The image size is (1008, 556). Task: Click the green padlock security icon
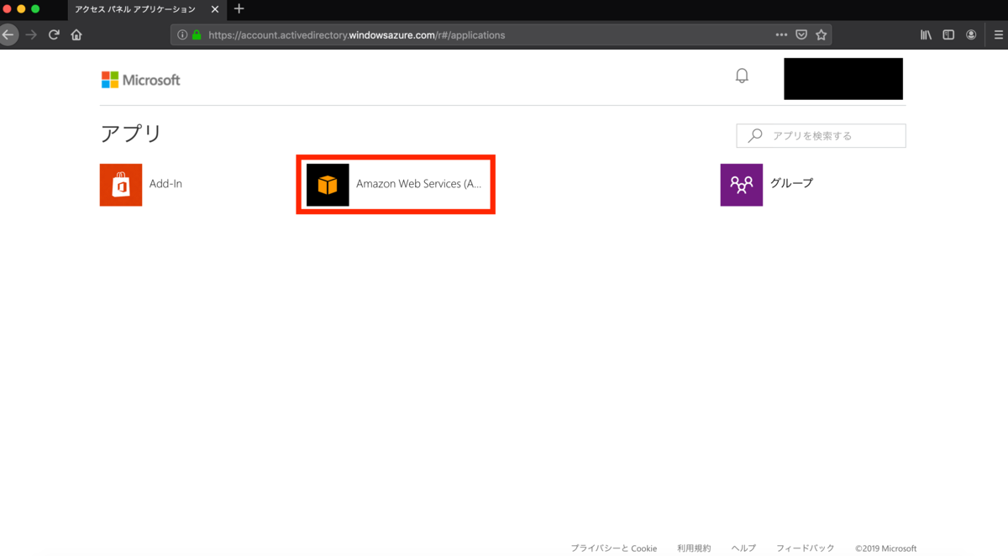pos(197,35)
